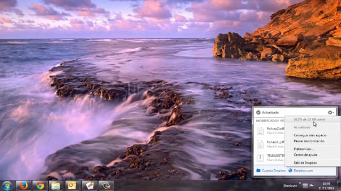Launch Google Chrome from the taskbar
The height and width of the screenshot is (191, 341).
(x=40, y=186)
